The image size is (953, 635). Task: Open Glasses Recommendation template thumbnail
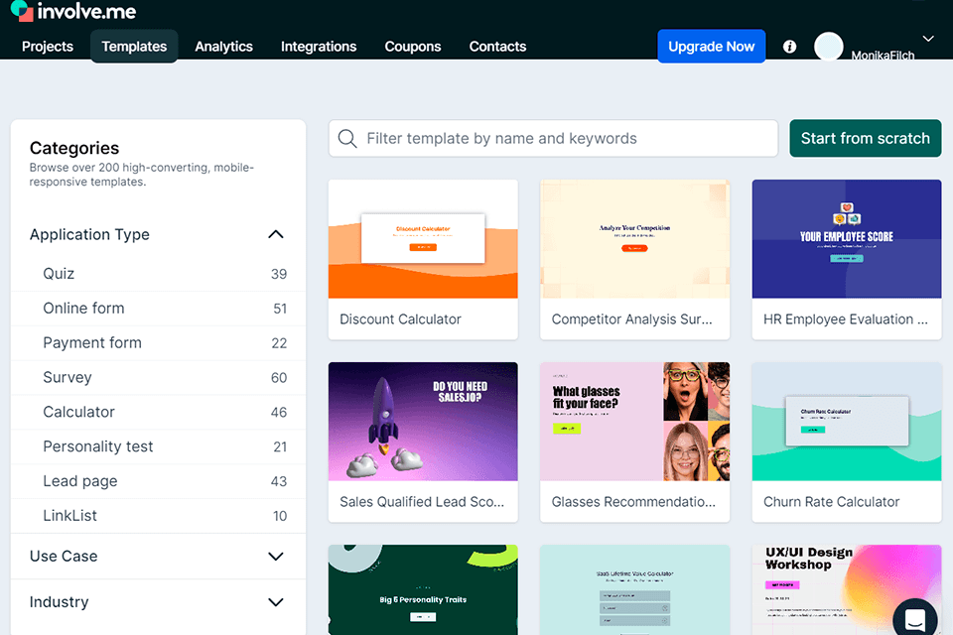[x=635, y=422]
